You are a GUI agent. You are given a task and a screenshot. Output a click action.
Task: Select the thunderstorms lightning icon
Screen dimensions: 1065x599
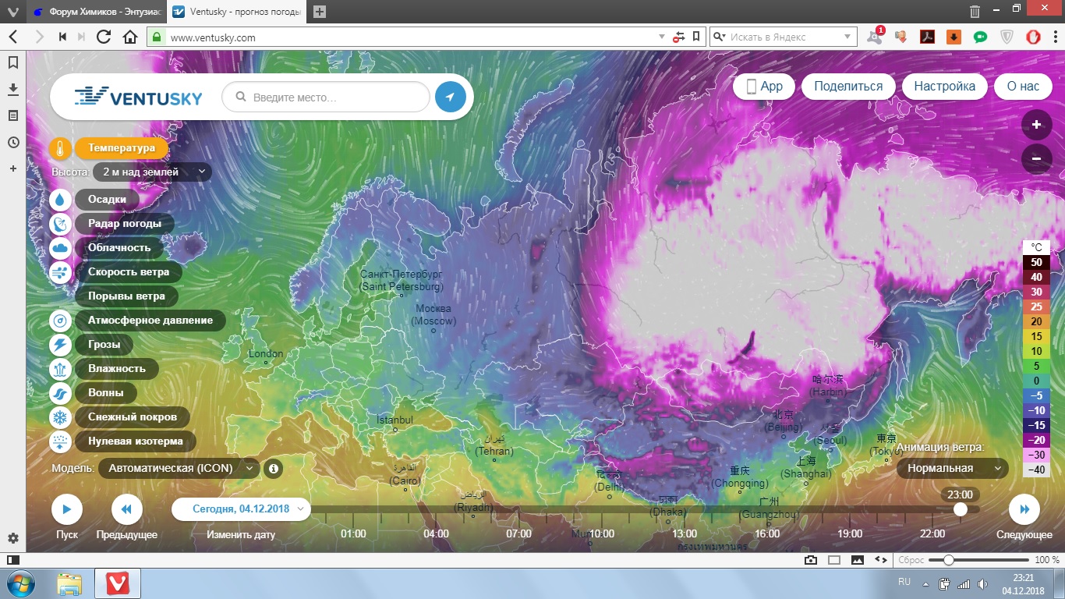click(61, 345)
